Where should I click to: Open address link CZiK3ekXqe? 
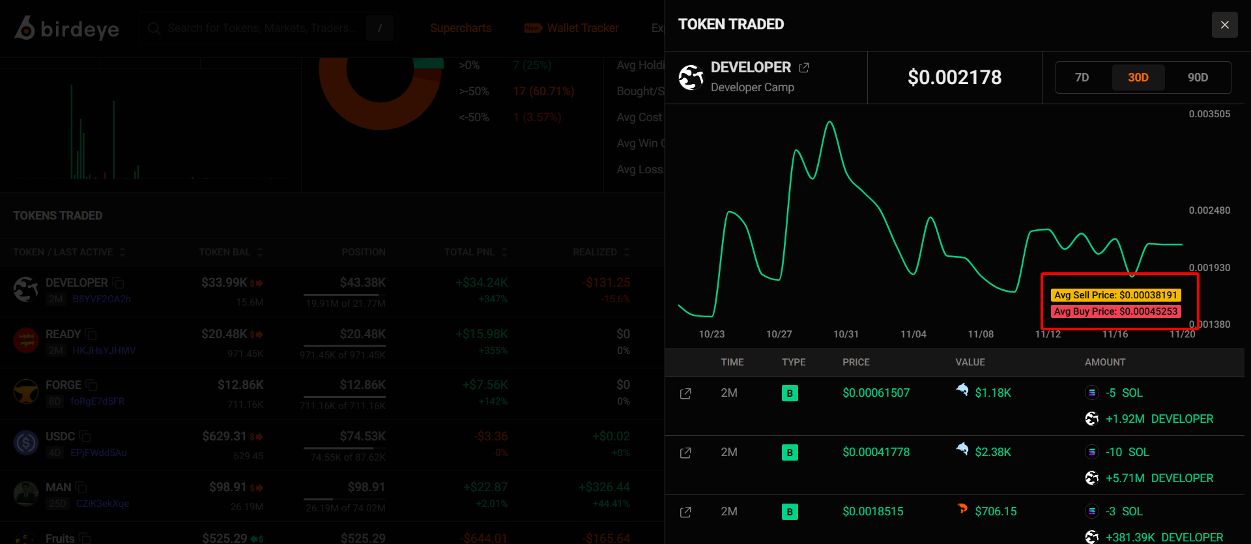[102, 504]
